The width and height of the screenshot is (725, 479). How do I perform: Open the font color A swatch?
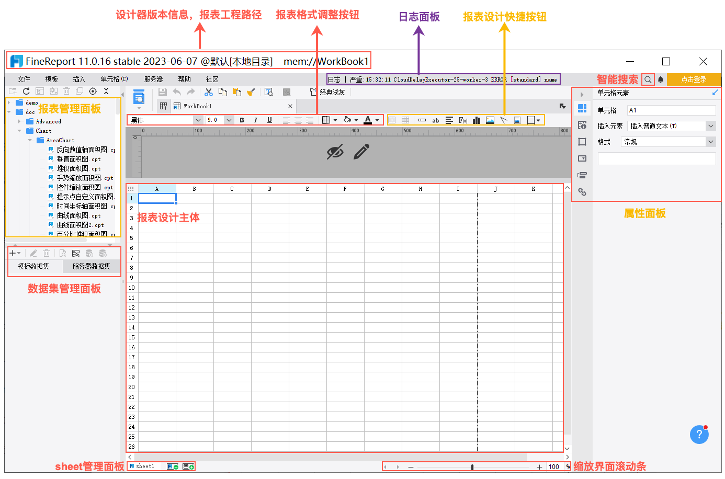[368, 120]
